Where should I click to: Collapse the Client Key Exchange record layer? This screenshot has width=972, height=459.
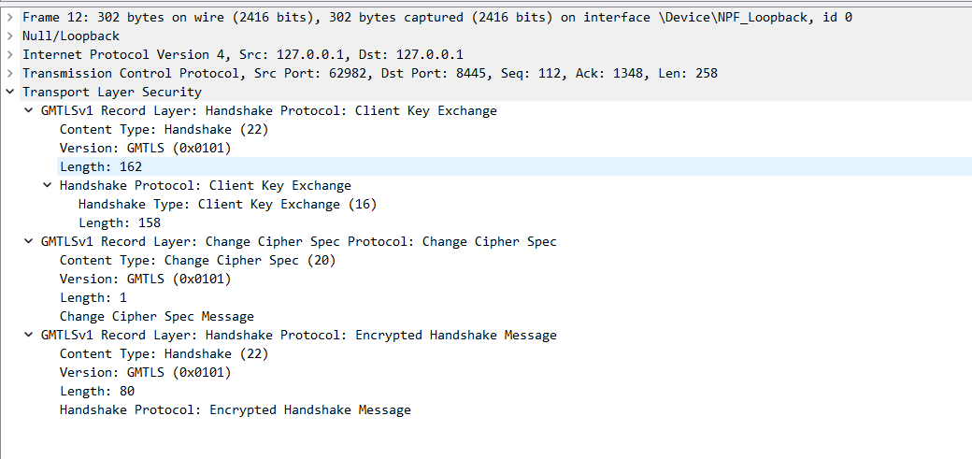coord(28,110)
